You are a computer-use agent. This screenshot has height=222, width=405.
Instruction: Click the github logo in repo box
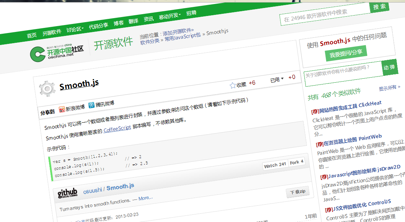click(x=68, y=193)
